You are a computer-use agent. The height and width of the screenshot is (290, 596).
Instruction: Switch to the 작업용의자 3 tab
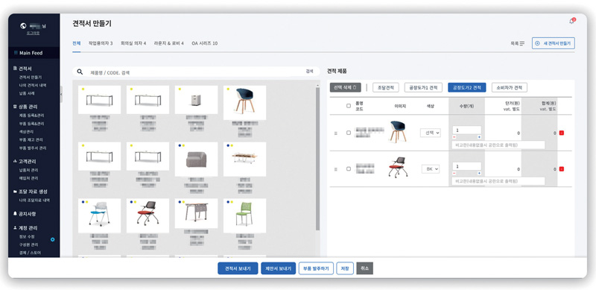(x=101, y=43)
